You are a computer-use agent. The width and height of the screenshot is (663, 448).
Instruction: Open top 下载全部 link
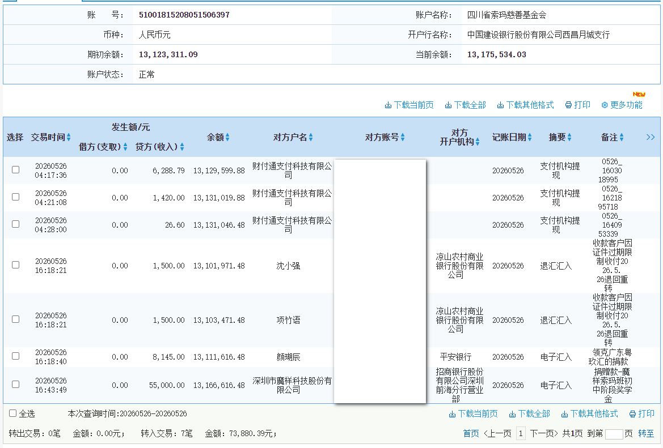pyautogui.click(x=470, y=105)
